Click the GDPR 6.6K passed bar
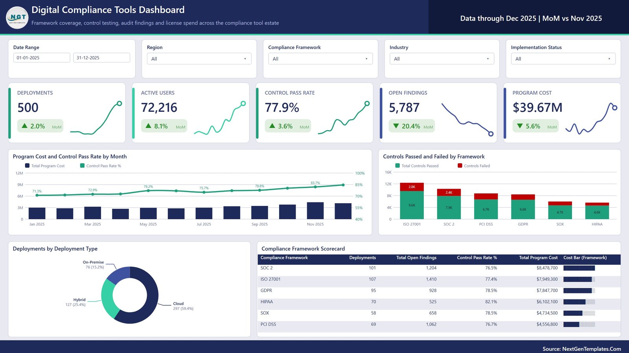629x353 pixels. pos(523,209)
